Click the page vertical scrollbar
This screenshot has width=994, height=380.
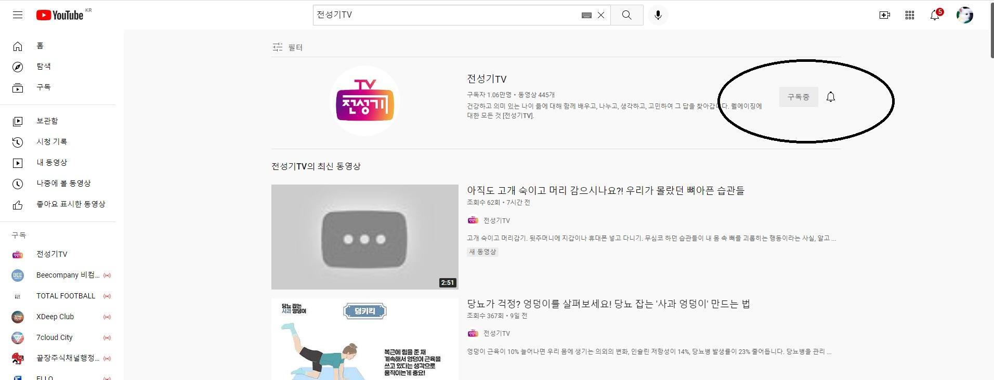click(x=991, y=31)
